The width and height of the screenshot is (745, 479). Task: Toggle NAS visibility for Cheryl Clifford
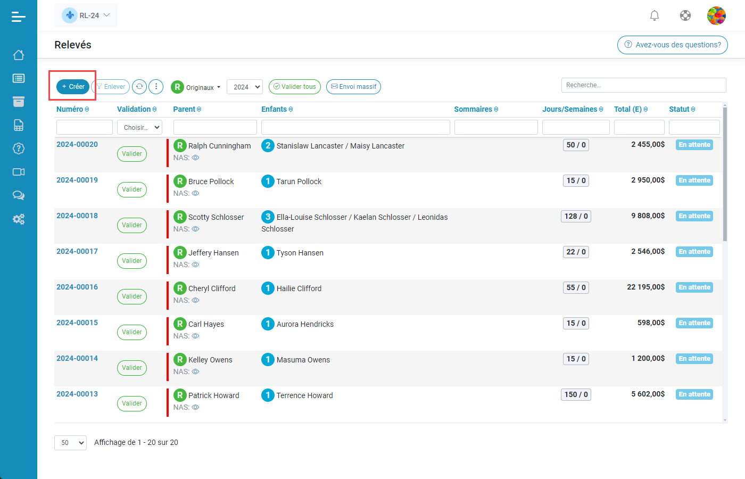[195, 301]
